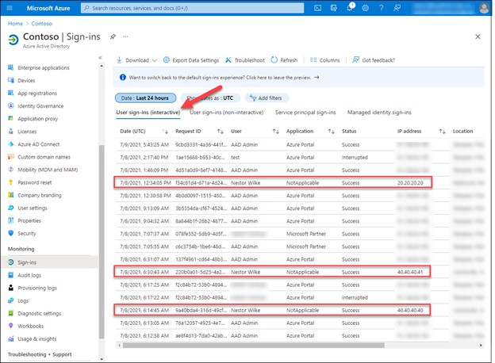The image size is (495, 363).
Task: Open the blade's more options ellipsis
Action: pos(125,36)
